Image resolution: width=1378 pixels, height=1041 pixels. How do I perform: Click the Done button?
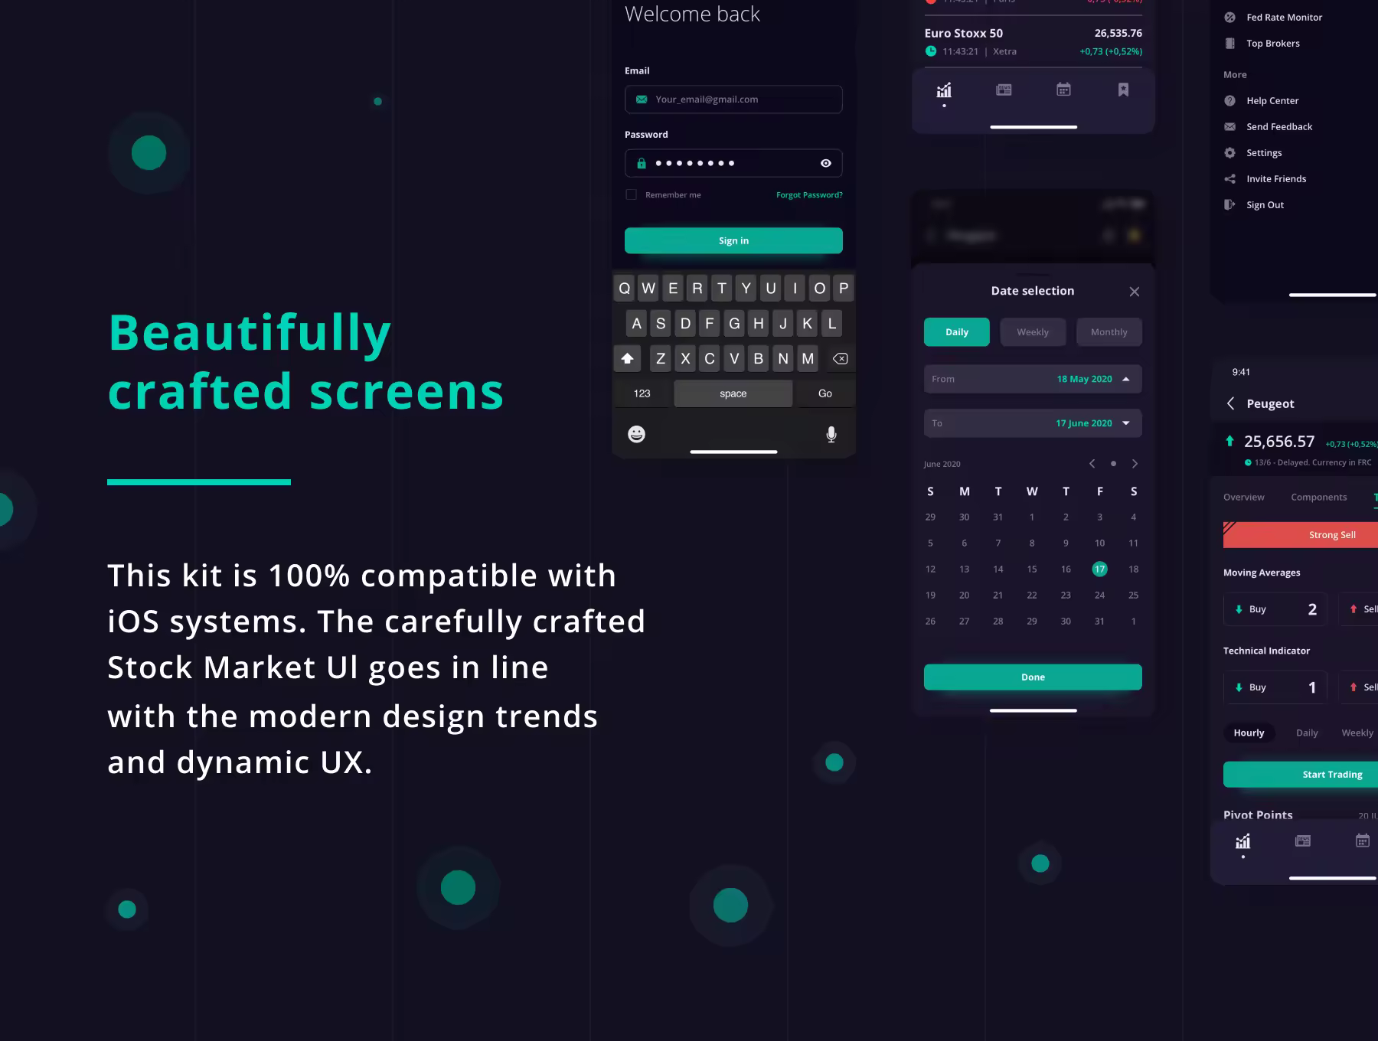pos(1033,677)
